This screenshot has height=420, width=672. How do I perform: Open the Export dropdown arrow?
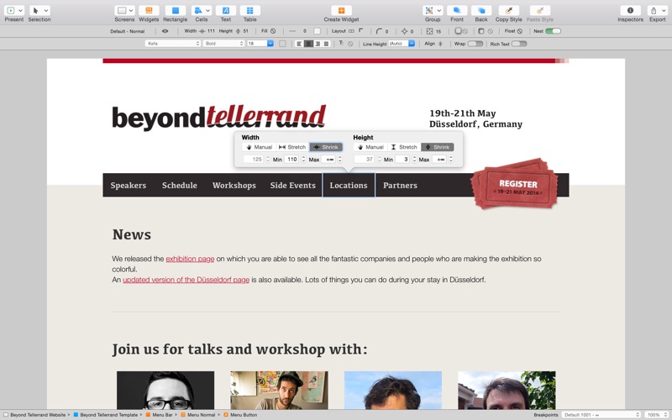[x=664, y=10]
